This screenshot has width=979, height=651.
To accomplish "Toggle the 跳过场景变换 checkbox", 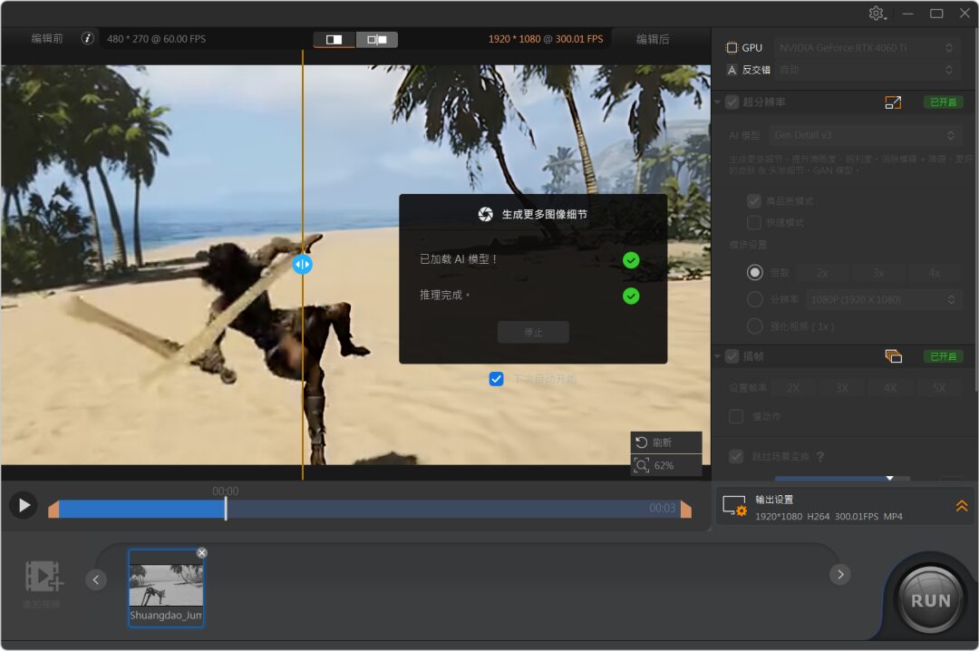I will point(736,457).
